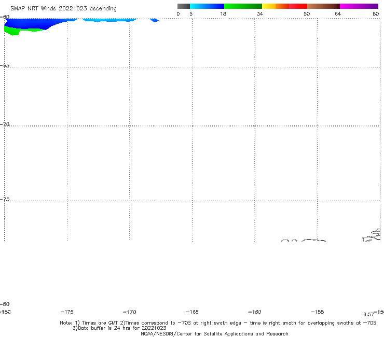Click the "18" label under the color bar
Screen dimensions: 384x337
tap(223, 13)
